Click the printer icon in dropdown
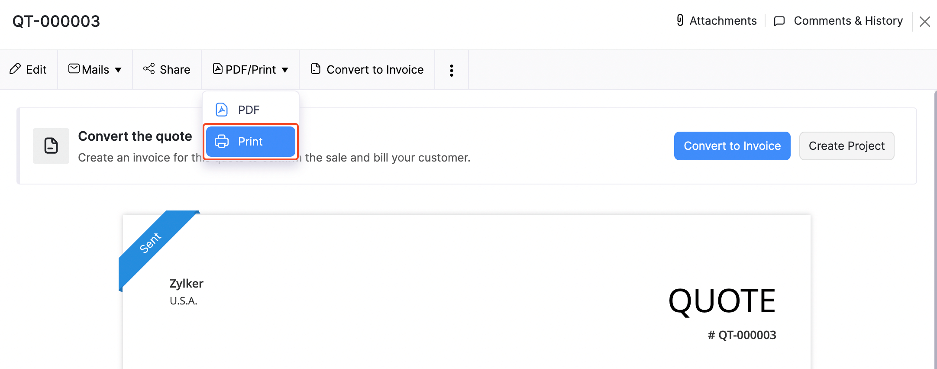937x369 pixels. point(222,142)
